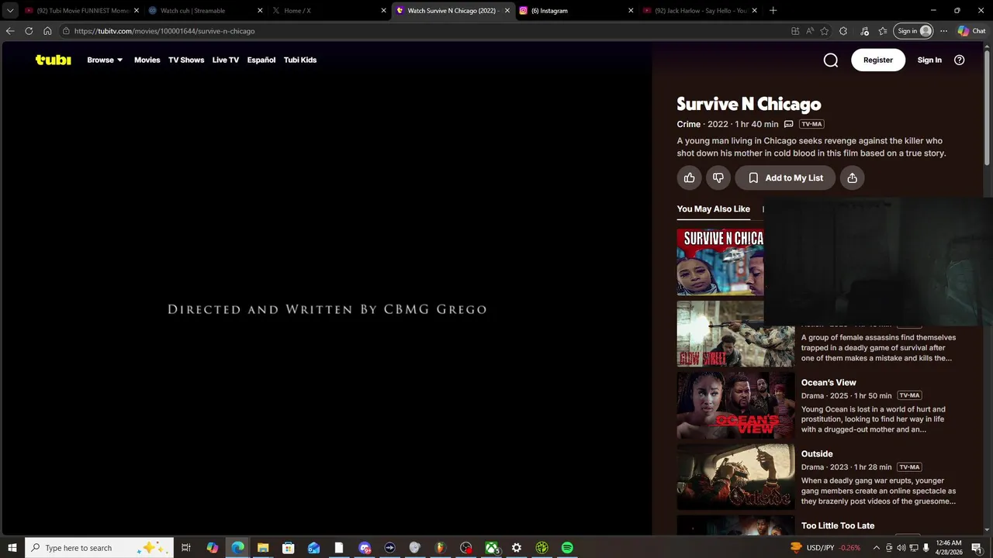This screenshot has height=558, width=993.
Task: Add page to favorites star icon
Action: click(824, 31)
